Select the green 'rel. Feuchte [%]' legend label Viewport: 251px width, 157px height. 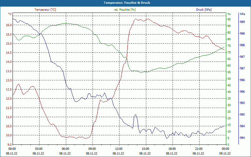click(x=125, y=10)
